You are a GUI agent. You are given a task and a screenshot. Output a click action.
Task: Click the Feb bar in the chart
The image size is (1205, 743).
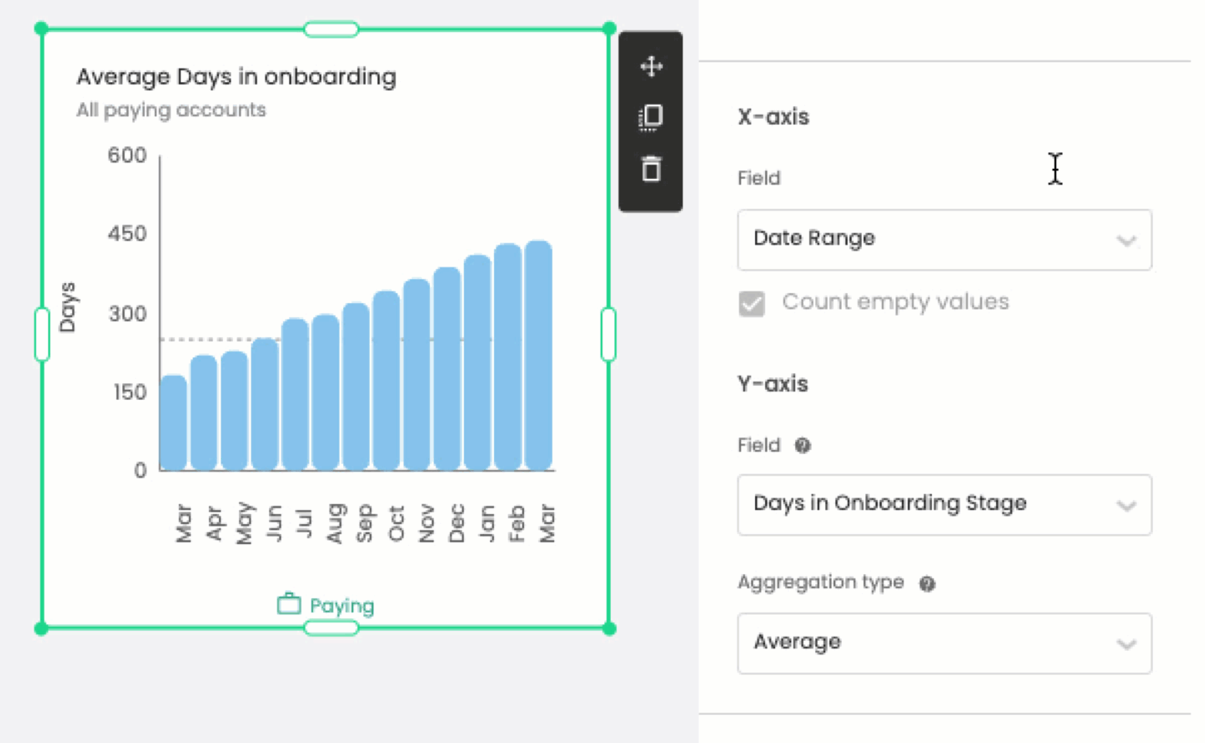click(508, 357)
